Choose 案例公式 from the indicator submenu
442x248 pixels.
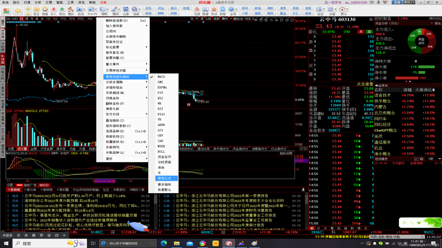167,178
